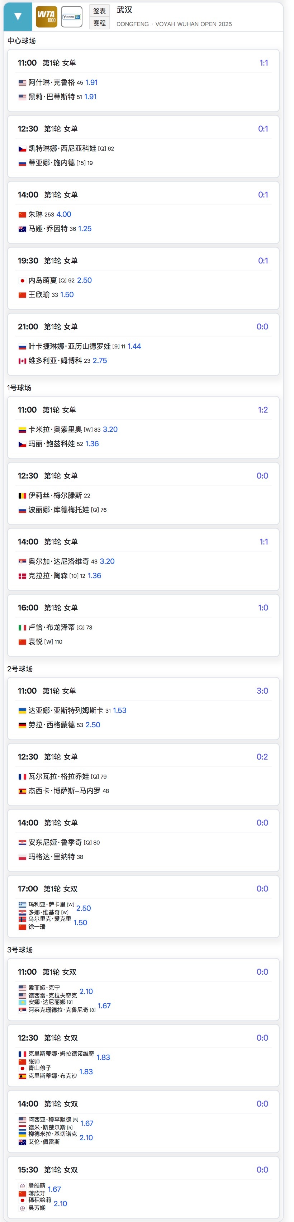The height and width of the screenshot is (1222, 294).
Task: Open the 赛程 schedule tab
Action: (x=100, y=23)
